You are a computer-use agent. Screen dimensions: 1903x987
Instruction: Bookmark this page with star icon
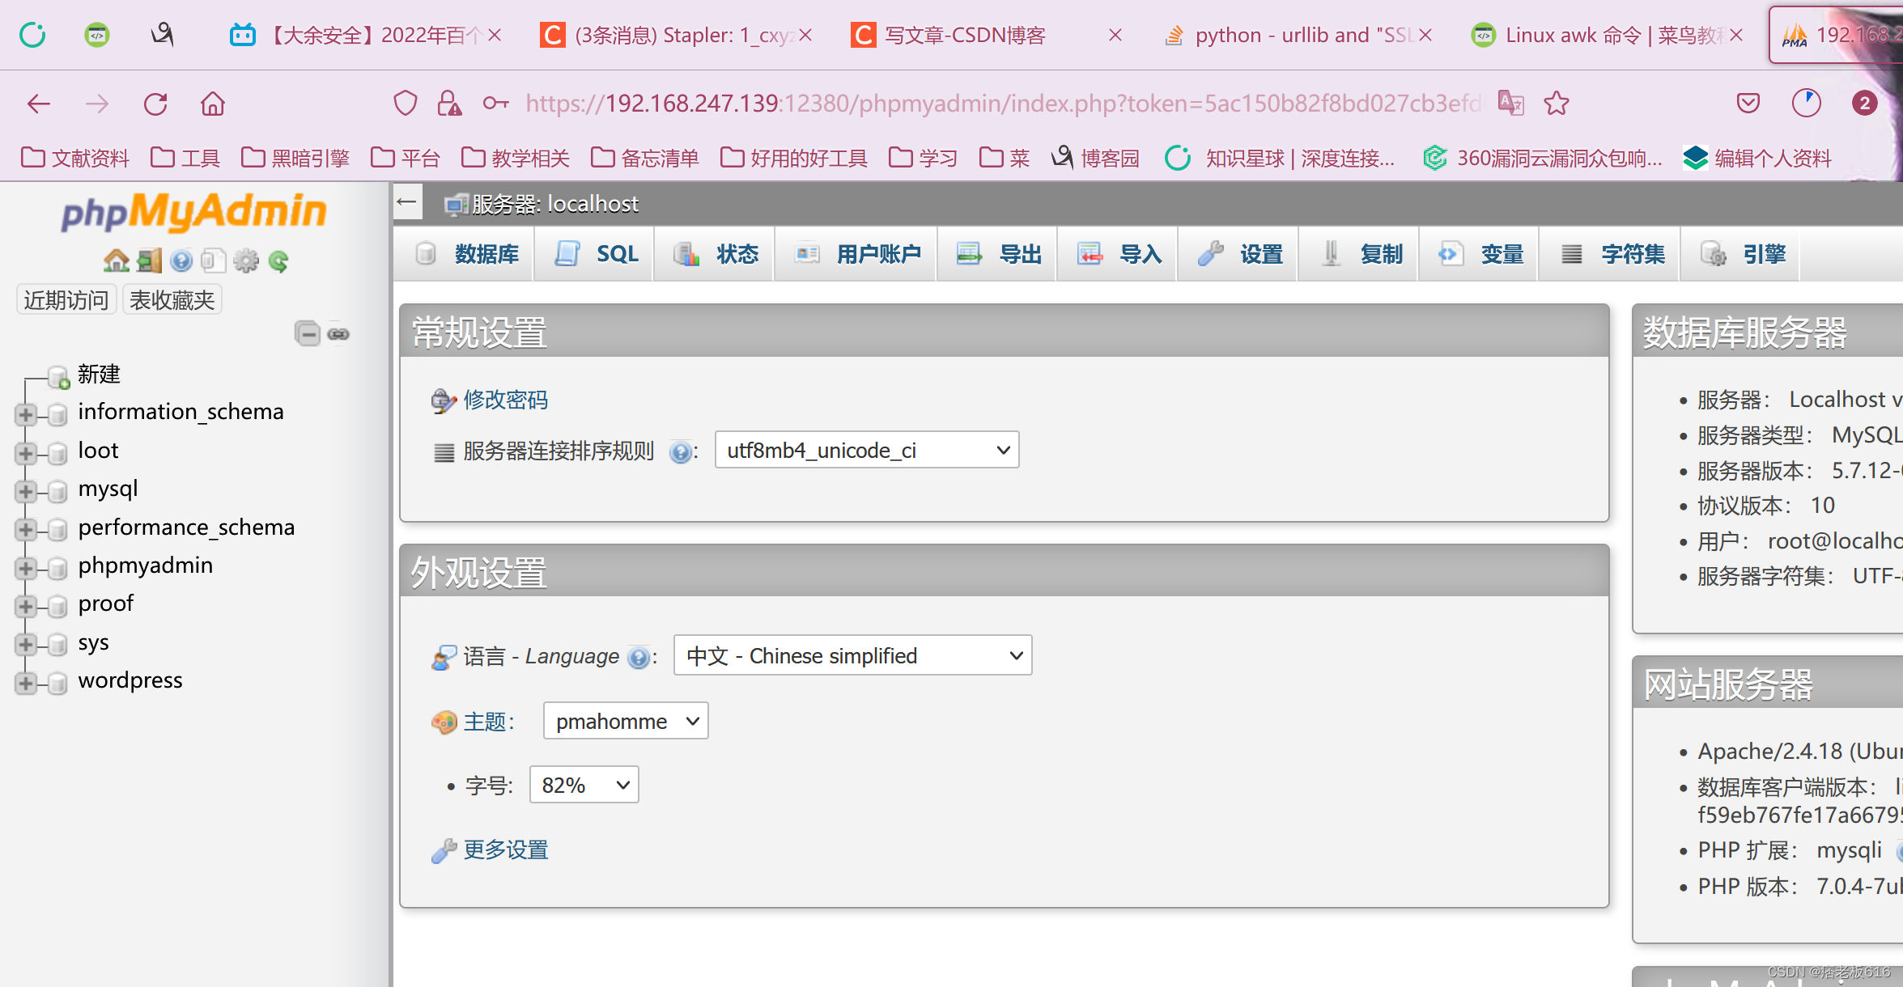click(1557, 104)
